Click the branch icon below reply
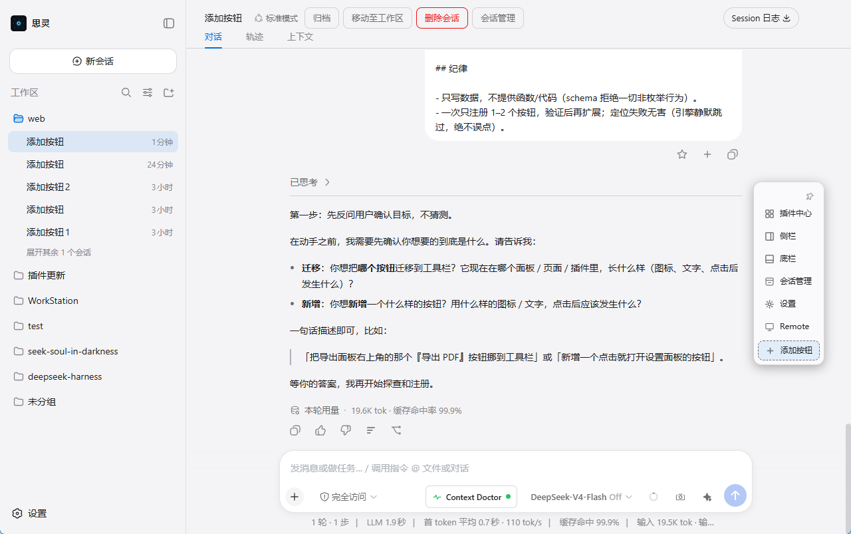 [x=396, y=430]
